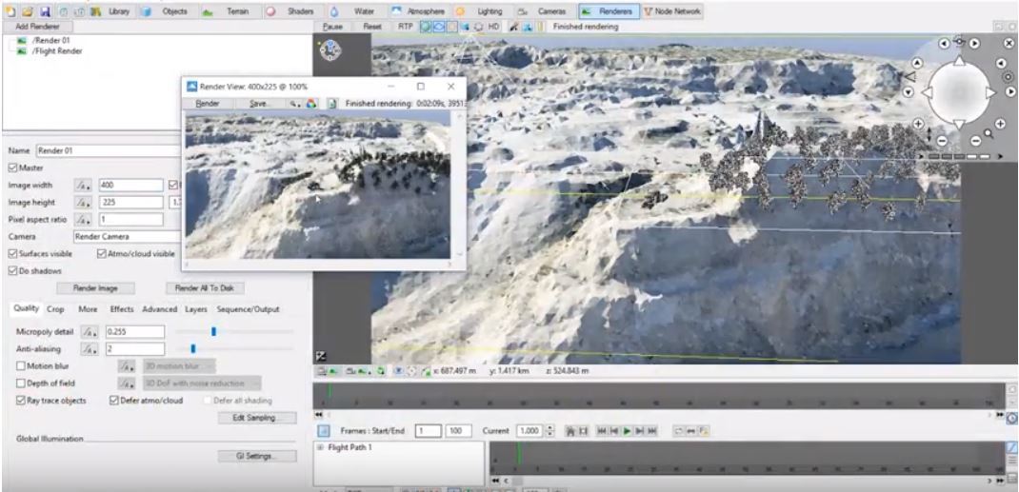Open the Crop tab
This screenshot has width=1019, height=492.
click(x=56, y=309)
